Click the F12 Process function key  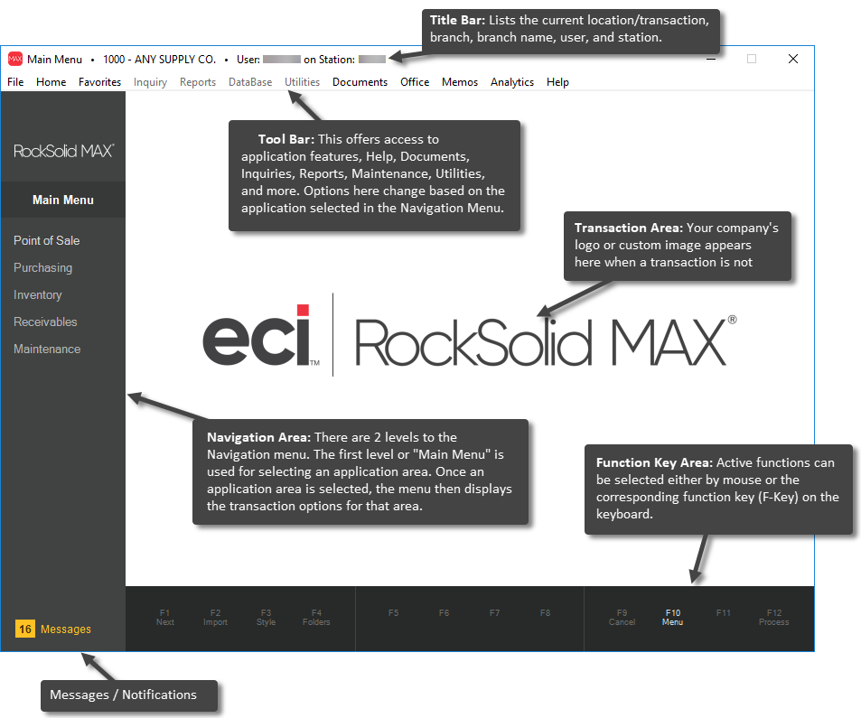(773, 618)
